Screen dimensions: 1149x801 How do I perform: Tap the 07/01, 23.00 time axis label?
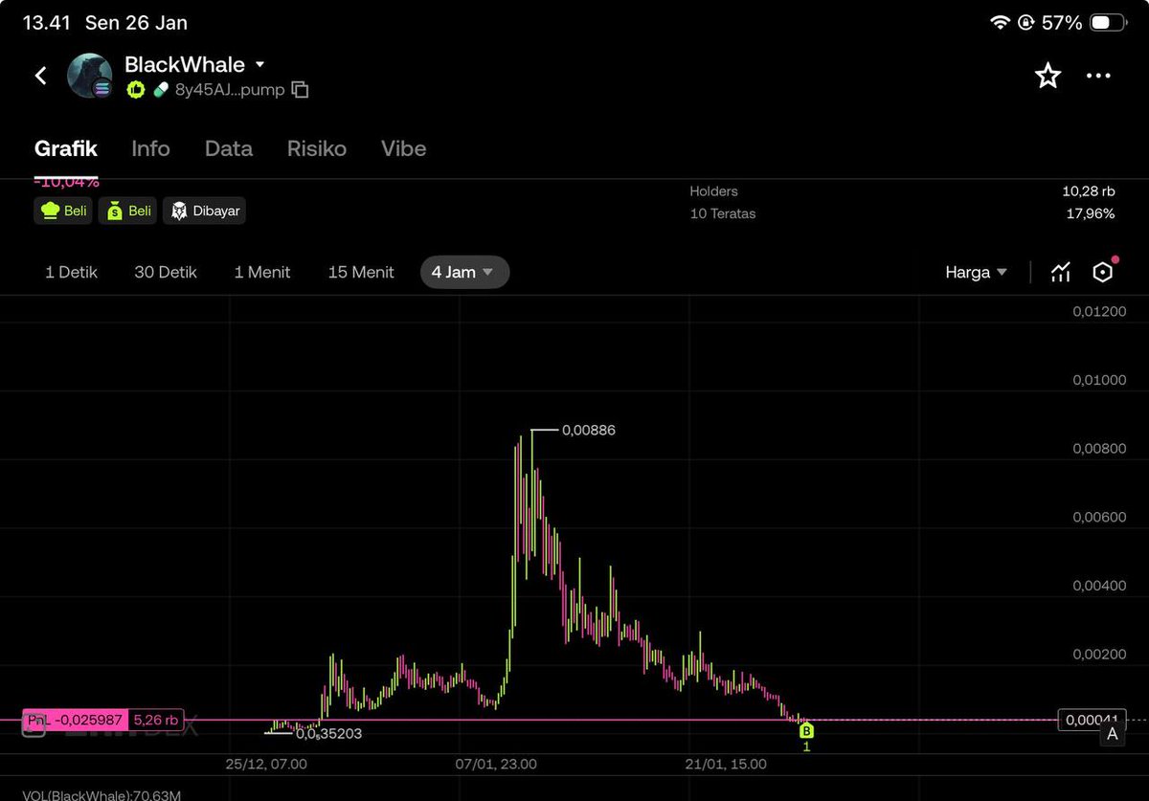tap(496, 764)
